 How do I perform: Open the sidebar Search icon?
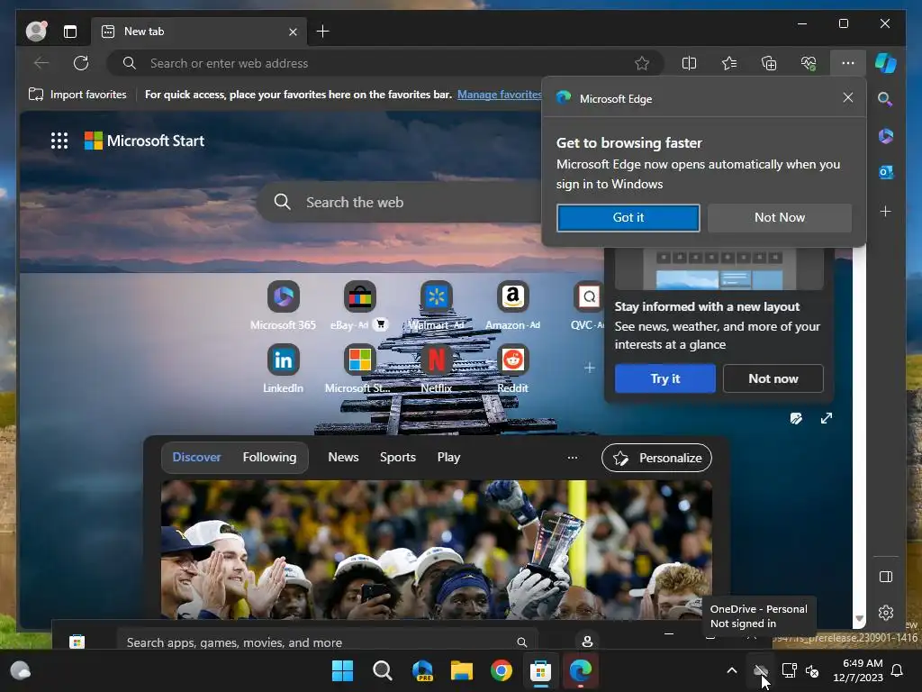(x=886, y=99)
